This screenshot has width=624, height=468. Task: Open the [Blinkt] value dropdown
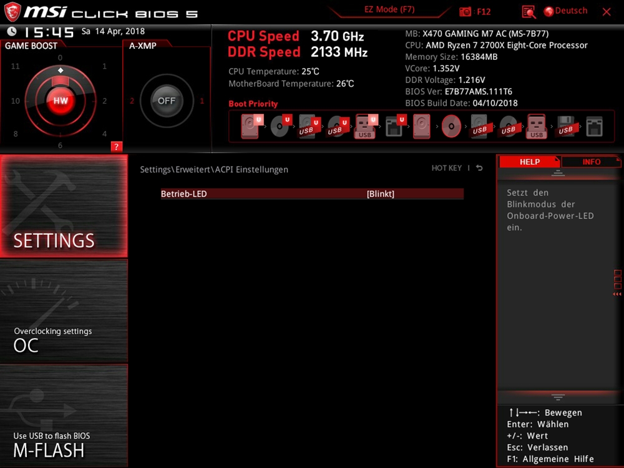(381, 194)
